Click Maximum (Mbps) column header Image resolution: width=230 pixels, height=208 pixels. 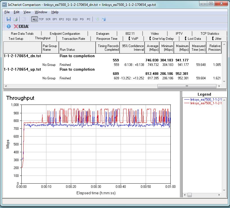coord(182,48)
